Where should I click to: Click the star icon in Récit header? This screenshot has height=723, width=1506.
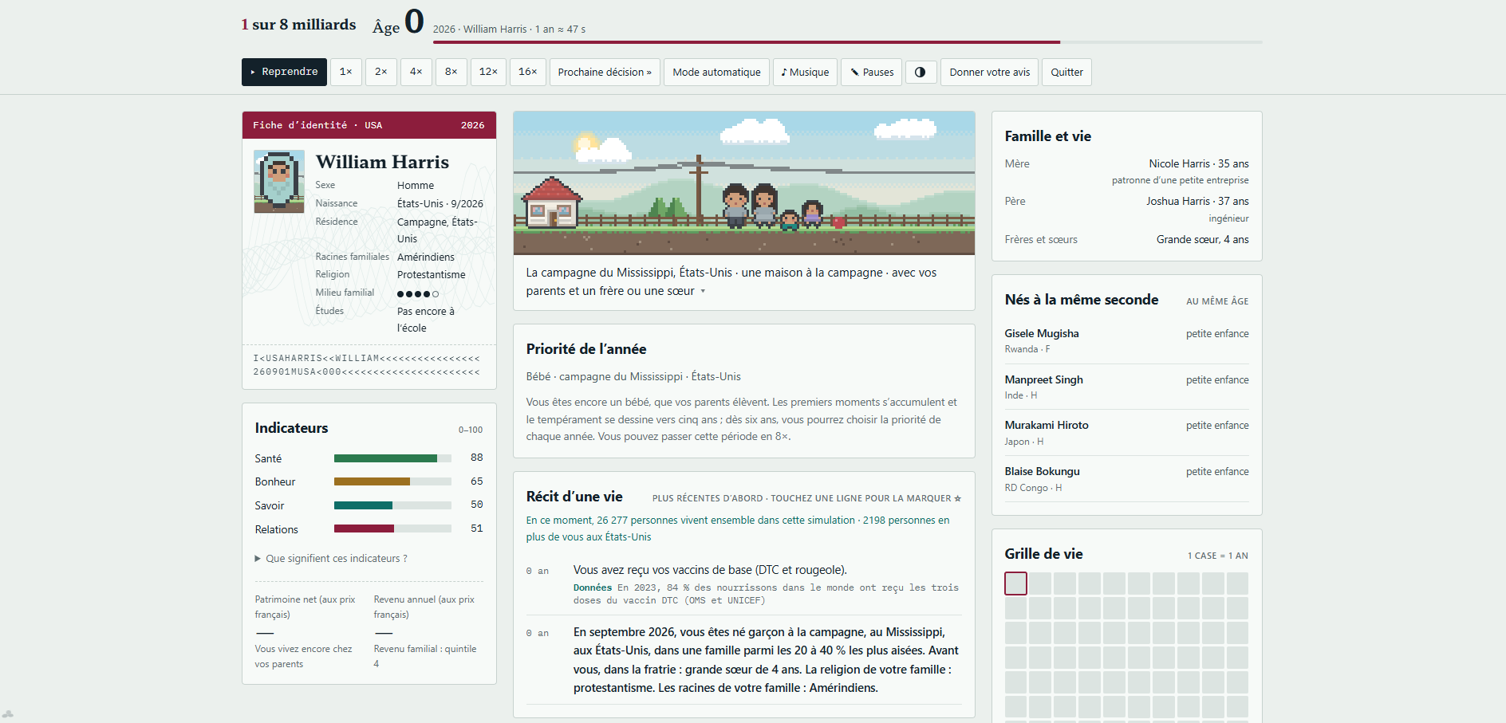click(x=958, y=498)
